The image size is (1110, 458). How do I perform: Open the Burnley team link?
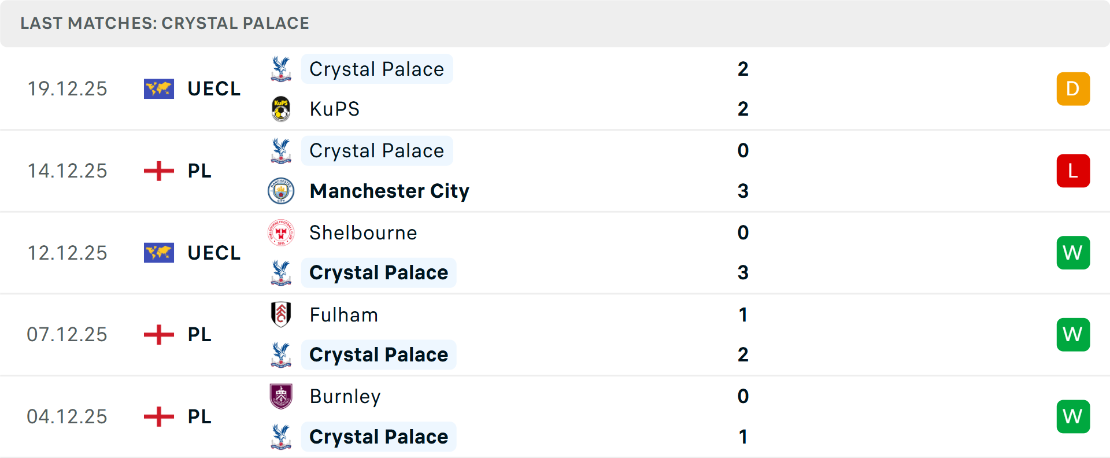[345, 397]
